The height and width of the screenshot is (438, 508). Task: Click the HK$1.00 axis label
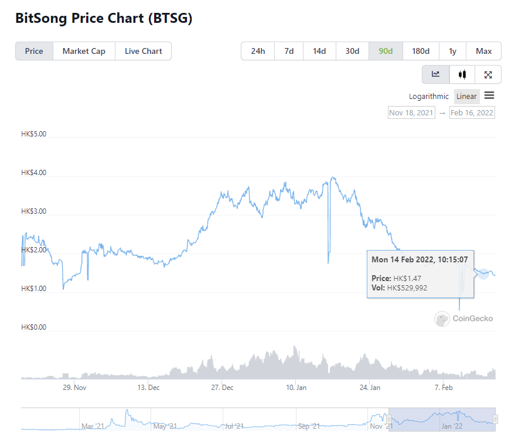pos(34,289)
